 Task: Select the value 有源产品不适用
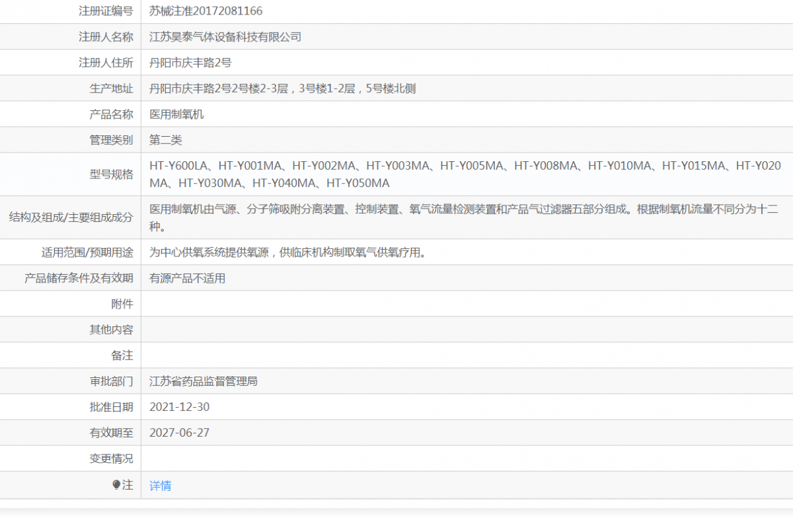tap(187, 278)
